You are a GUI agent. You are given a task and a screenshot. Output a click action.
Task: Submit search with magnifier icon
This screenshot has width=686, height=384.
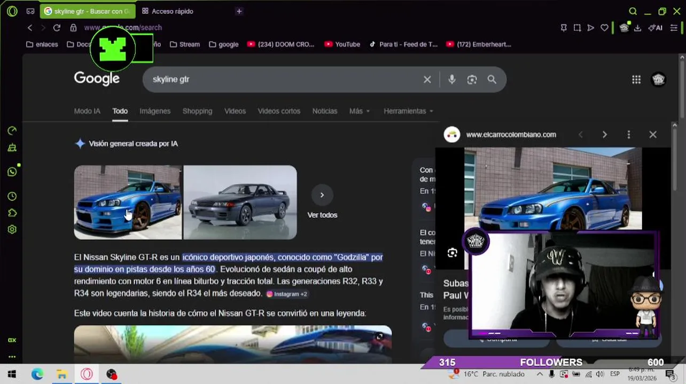pyautogui.click(x=492, y=79)
